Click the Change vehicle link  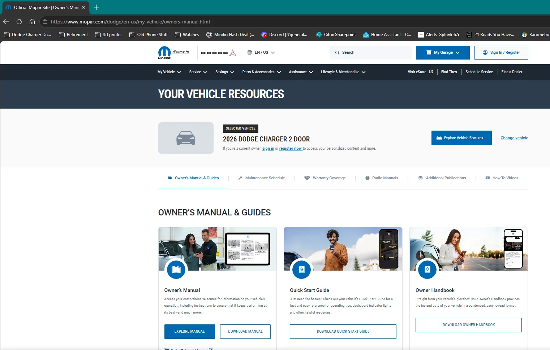click(514, 138)
